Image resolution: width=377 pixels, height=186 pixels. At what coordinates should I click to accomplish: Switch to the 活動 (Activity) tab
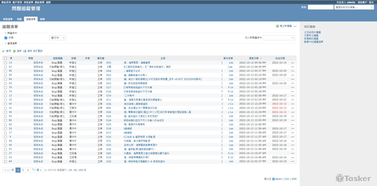click(19, 19)
